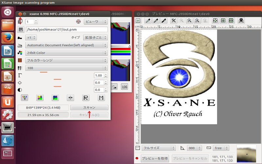The height and width of the screenshot is (164, 262).
Task: Click the zoom-to-selection magnifier icon
Action: pos(197,21)
